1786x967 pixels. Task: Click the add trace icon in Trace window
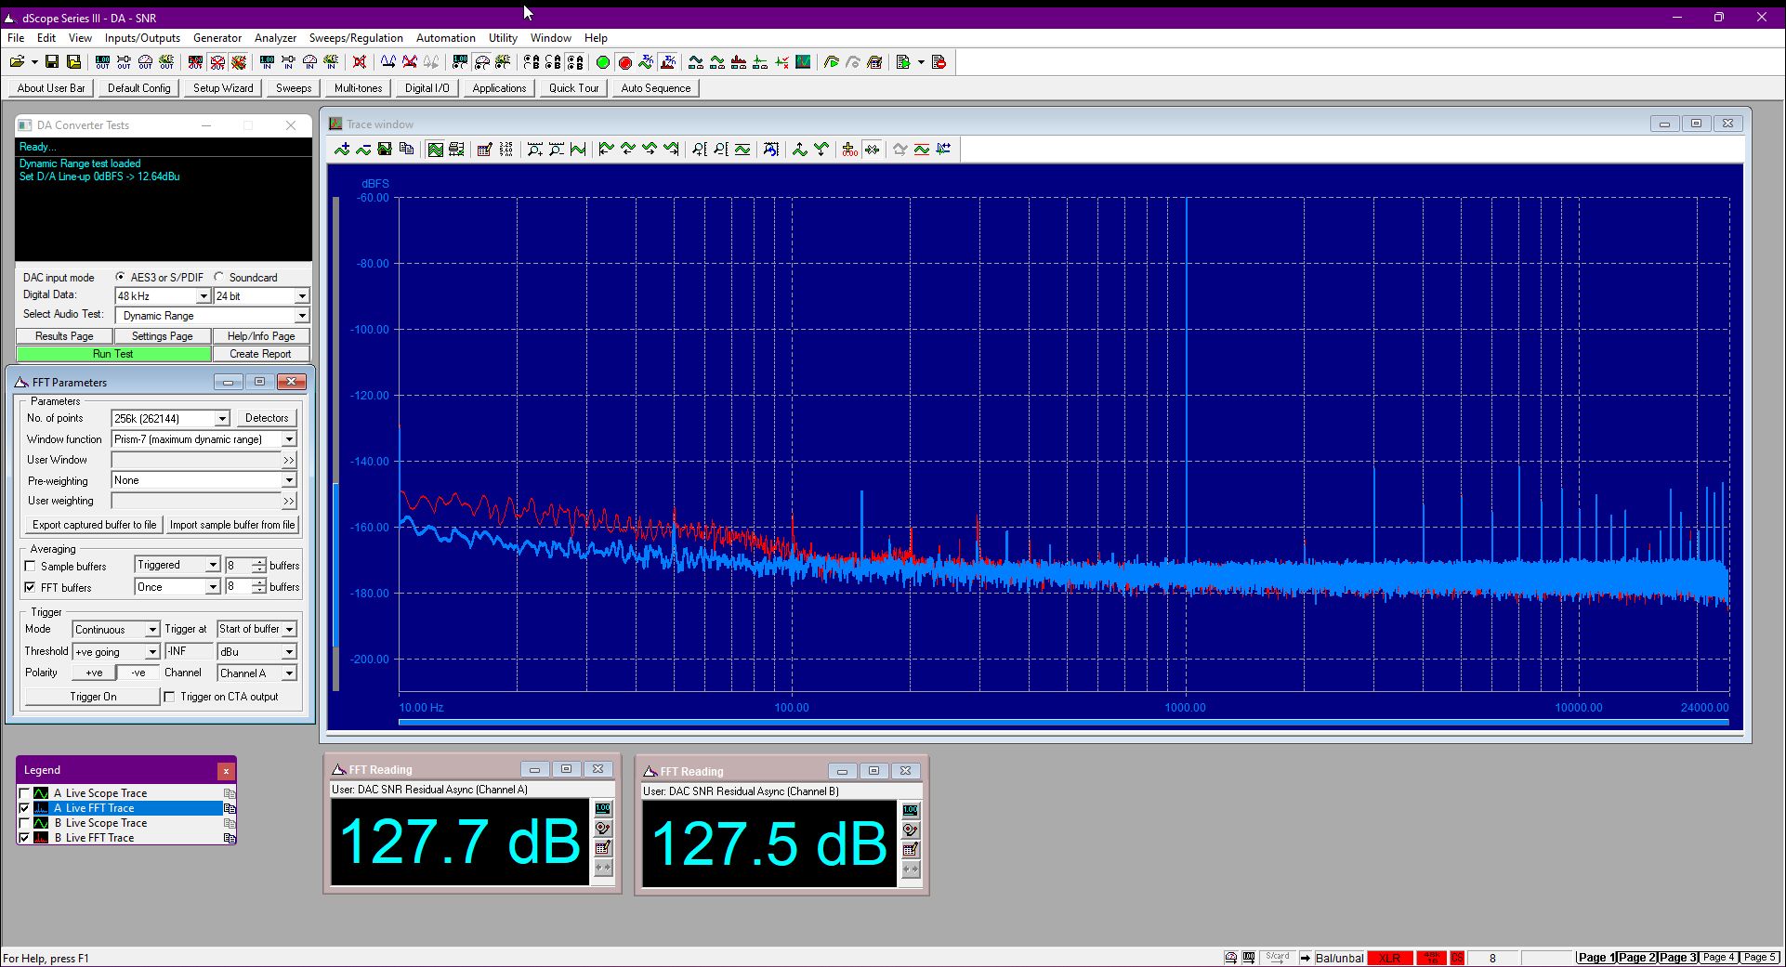point(342,150)
